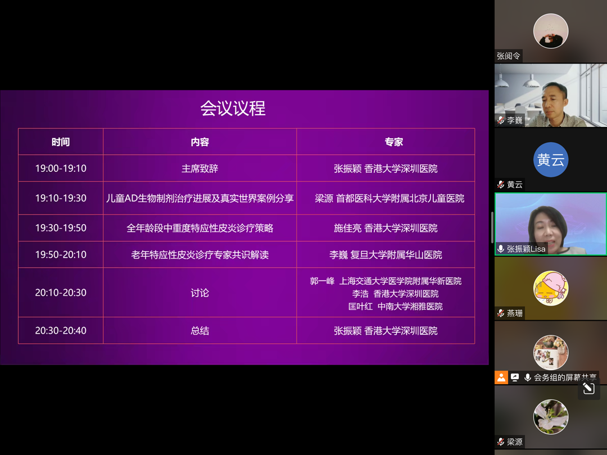Click the microphone icon beside 会务组的屏幕共享
This screenshot has width=607, height=455.
point(527,377)
